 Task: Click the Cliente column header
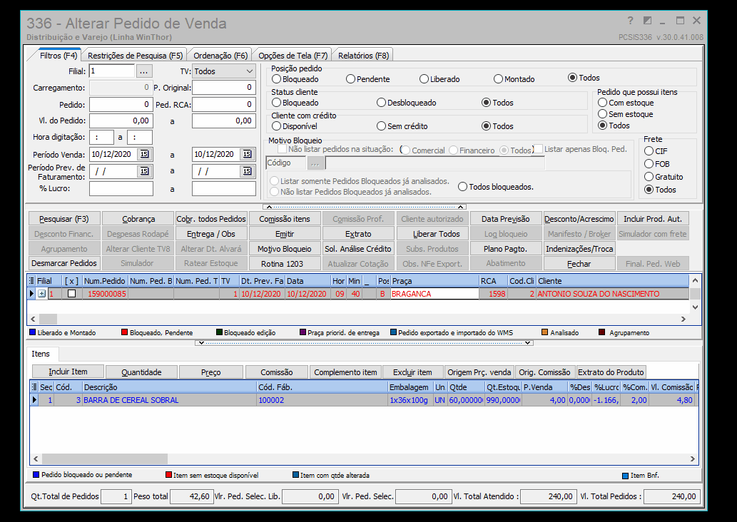point(613,281)
